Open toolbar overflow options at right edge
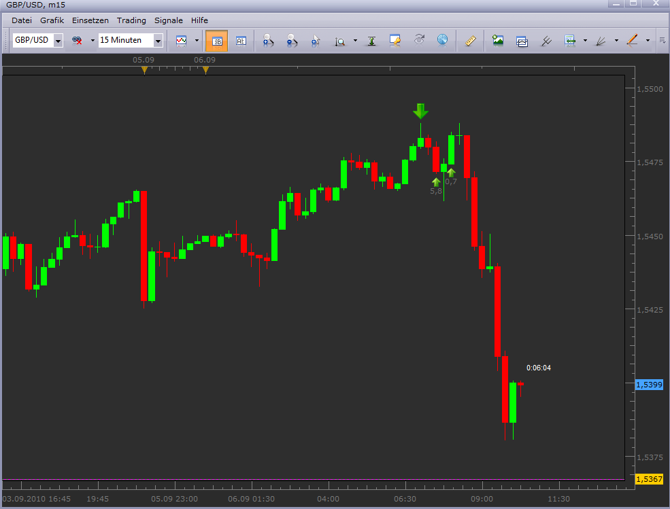The image size is (670, 509). [x=663, y=40]
